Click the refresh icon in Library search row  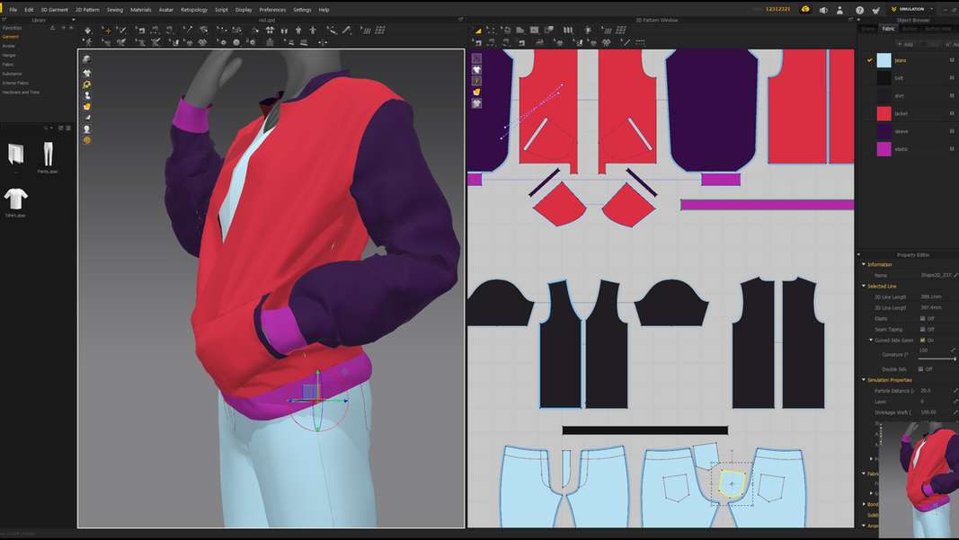click(60, 128)
